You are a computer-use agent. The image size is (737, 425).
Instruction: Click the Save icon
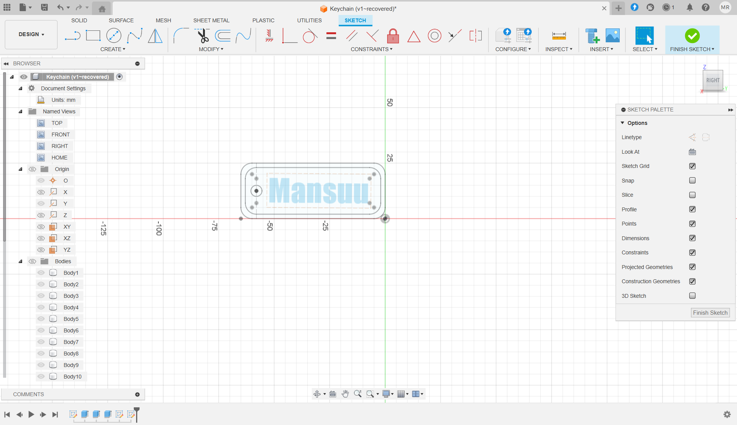click(44, 7)
